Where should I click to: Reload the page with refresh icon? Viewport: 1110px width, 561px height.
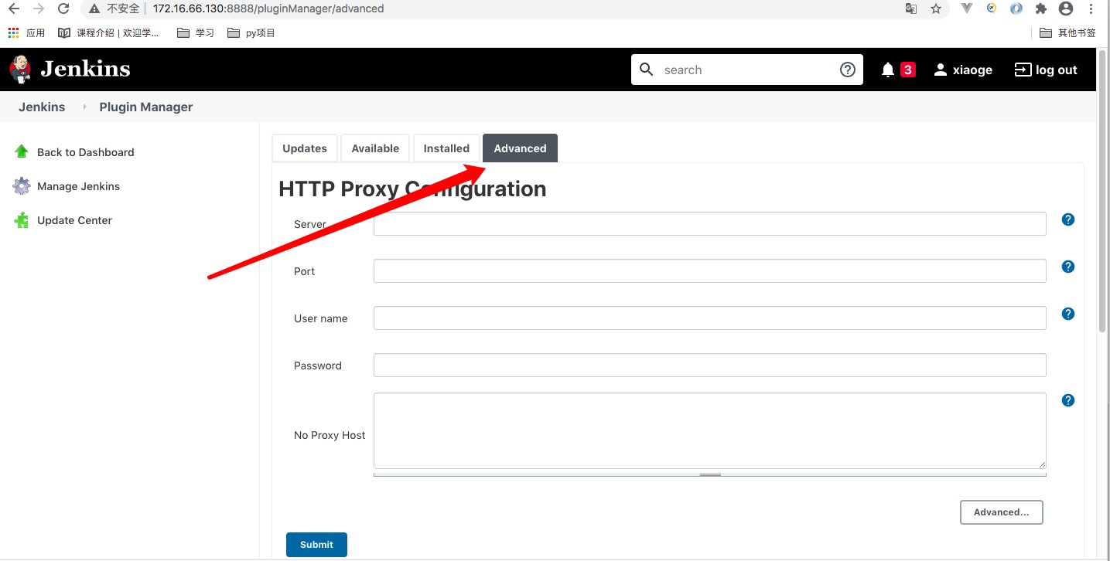point(64,8)
